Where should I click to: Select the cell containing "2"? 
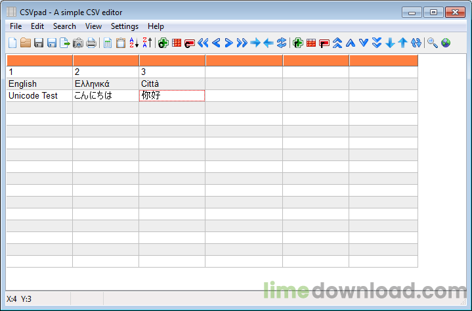pyautogui.click(x=106, y=72)
